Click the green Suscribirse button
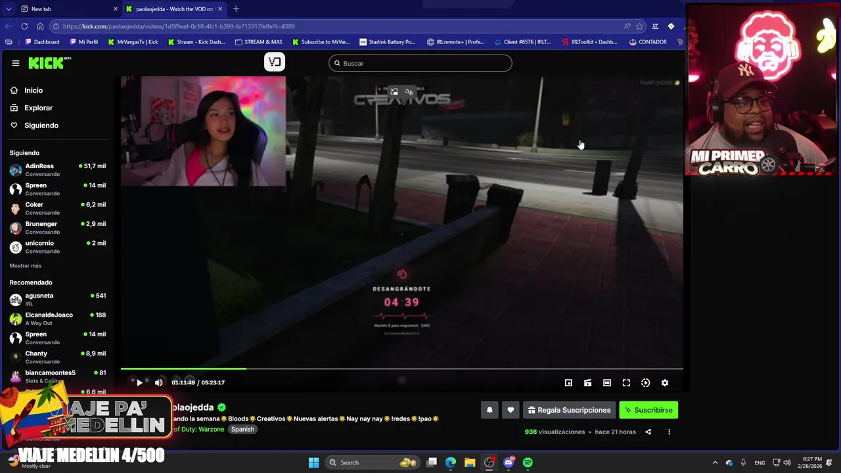The width and height of the screenshot is (841, 473). (x=648, y=410)
